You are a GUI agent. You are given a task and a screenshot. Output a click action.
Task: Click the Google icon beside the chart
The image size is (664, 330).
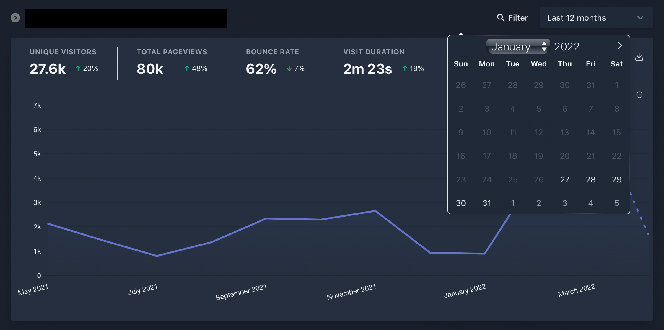coord(639,95)
